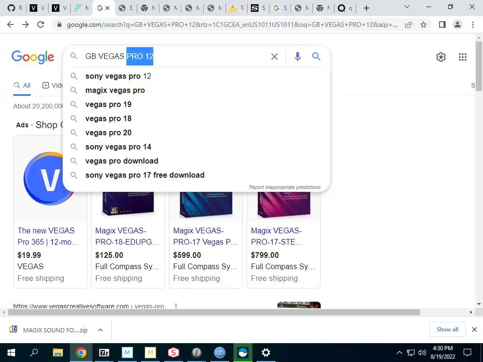Share this page using the share icon
The width and height of the screenshot is (483, 362).
[x=408, y=25]
